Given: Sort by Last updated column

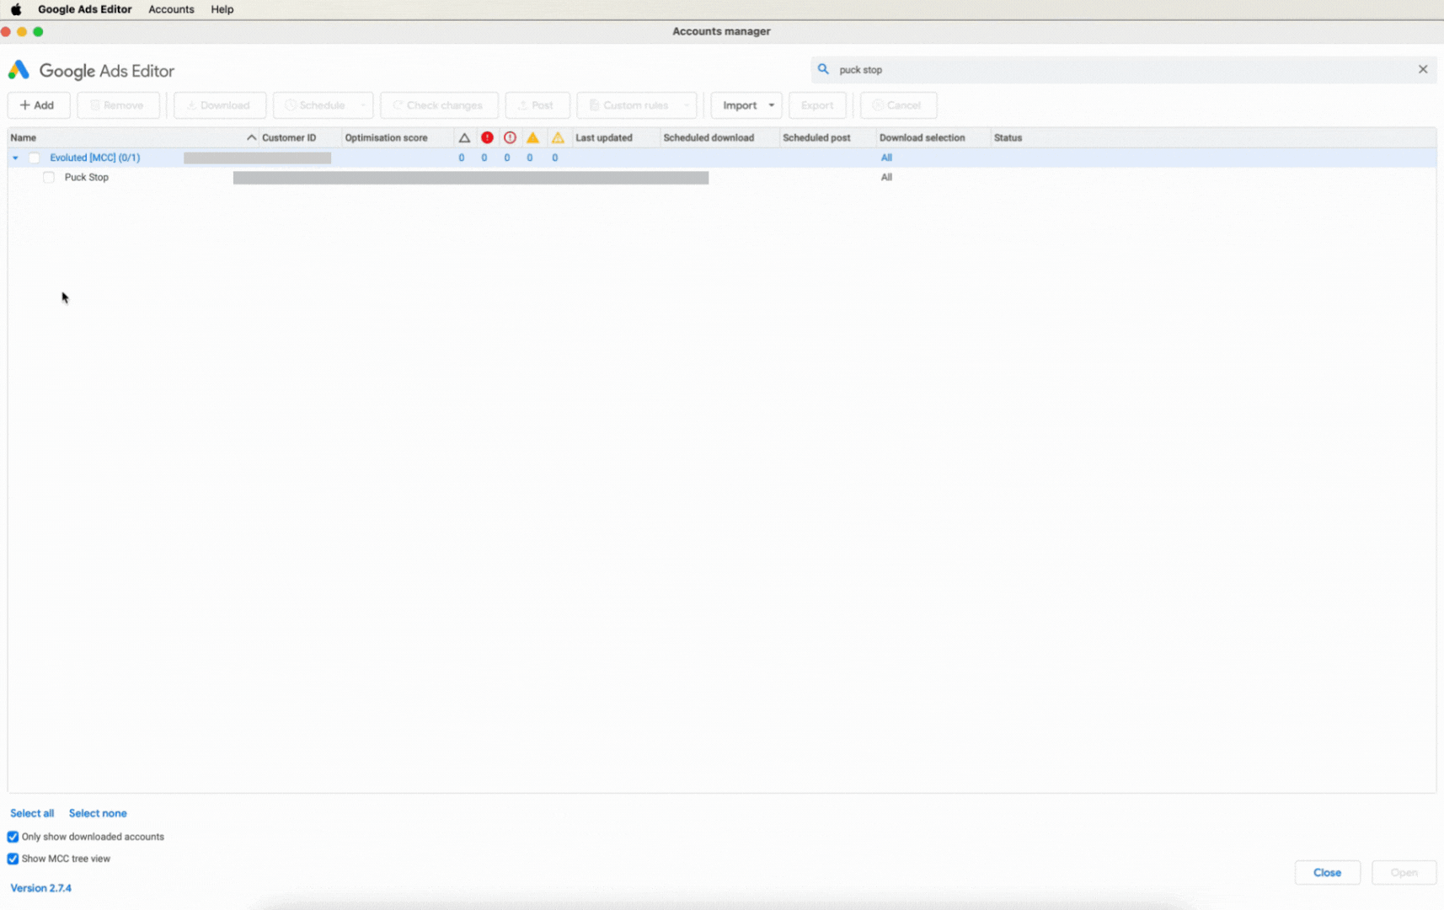Looking at the screenshot, I should [604, 137].
